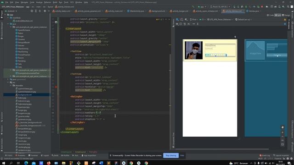Open Microsoft Word from the taskbar
The width and height of the screenshot is (294, 165).
[x=101, y=163]
